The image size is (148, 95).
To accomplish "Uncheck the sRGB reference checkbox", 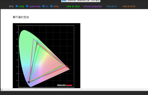I will pos(17,6).
